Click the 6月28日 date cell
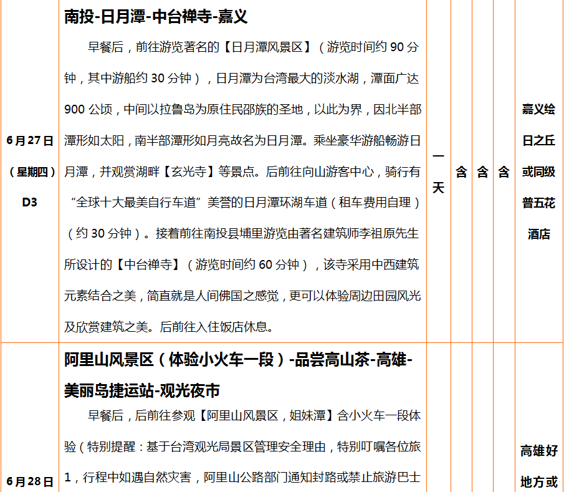 30,481
